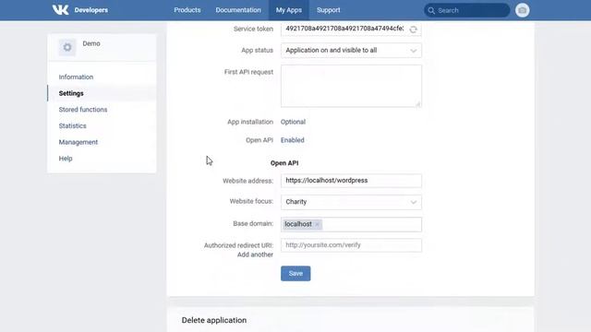Remove the localhost base domain tag
This screenshot has height=332, width=591.
tap(318, 224)
